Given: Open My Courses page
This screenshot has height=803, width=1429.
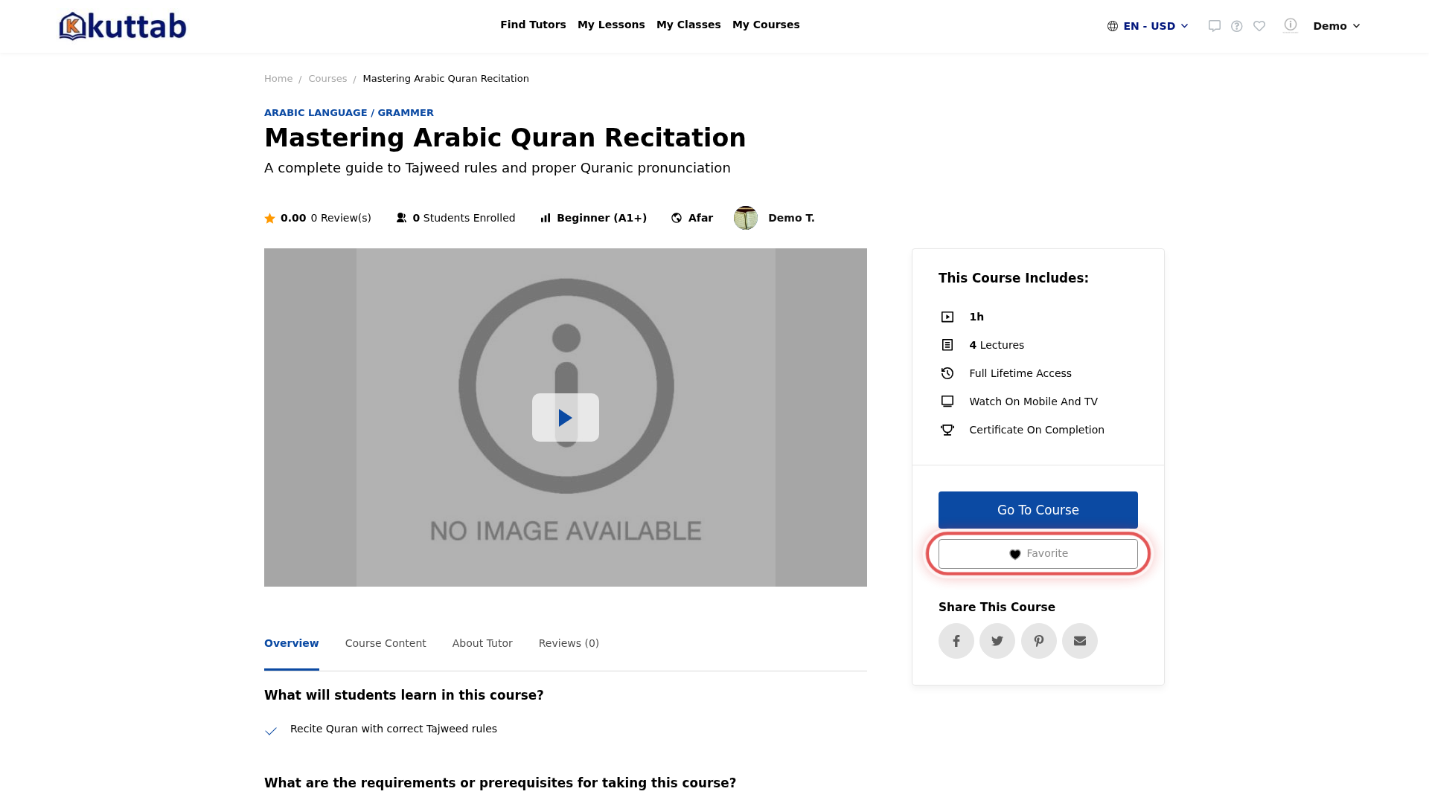Looking at the screenshot, I should 766,25.
